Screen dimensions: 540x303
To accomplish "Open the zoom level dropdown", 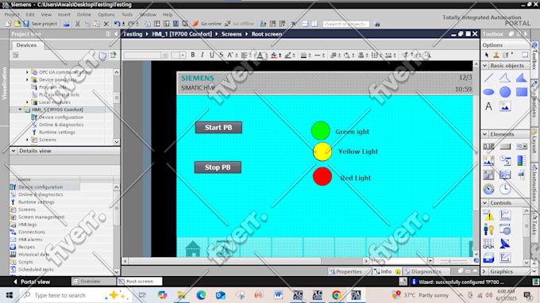I will point(430,261).
